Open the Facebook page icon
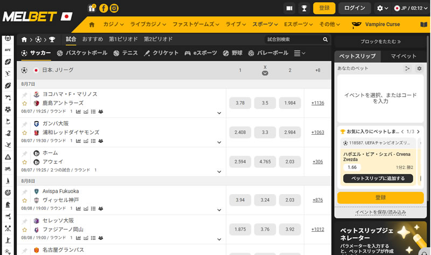 (x=103, y=8)
